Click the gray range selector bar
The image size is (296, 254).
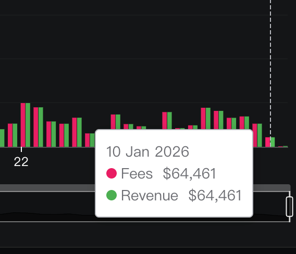pos(145,188)
